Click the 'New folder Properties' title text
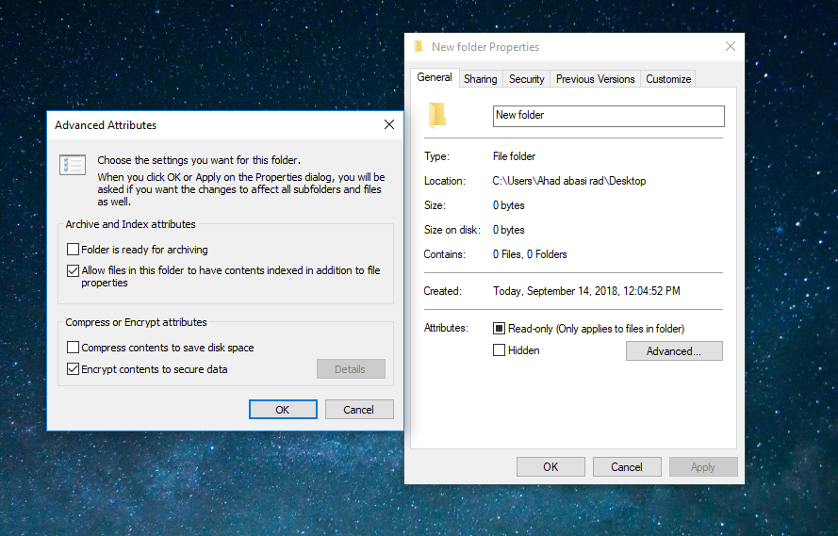Viewport: 838px width, 536px height. pos(485,47)
